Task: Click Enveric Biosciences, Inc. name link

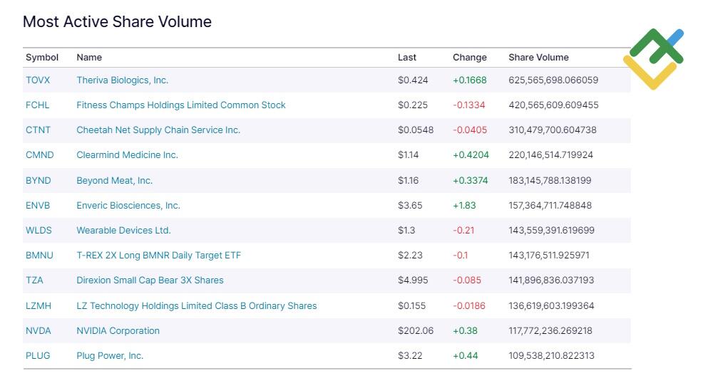Action: [128, 206]
